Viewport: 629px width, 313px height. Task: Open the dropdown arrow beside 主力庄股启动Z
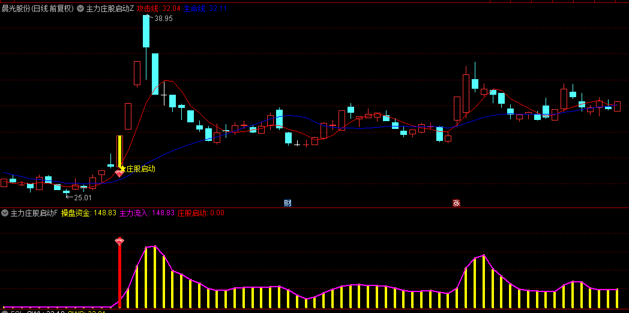pos(80,8)
